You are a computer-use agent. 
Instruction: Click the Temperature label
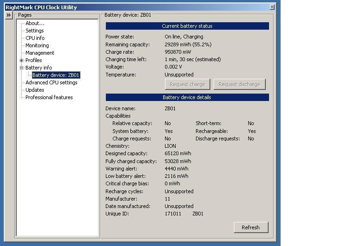[121, 75]
